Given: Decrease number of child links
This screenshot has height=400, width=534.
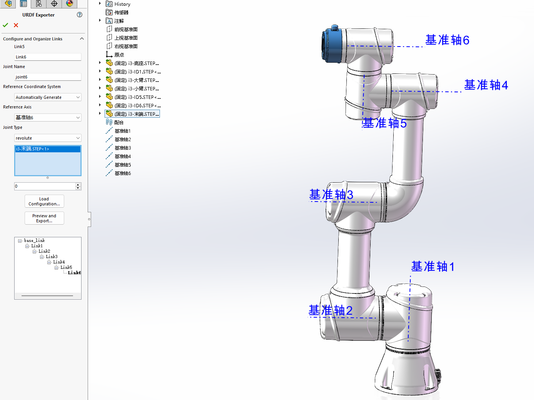Looking at the screenshot, I should pyautogui.click(x=78, y=188).
